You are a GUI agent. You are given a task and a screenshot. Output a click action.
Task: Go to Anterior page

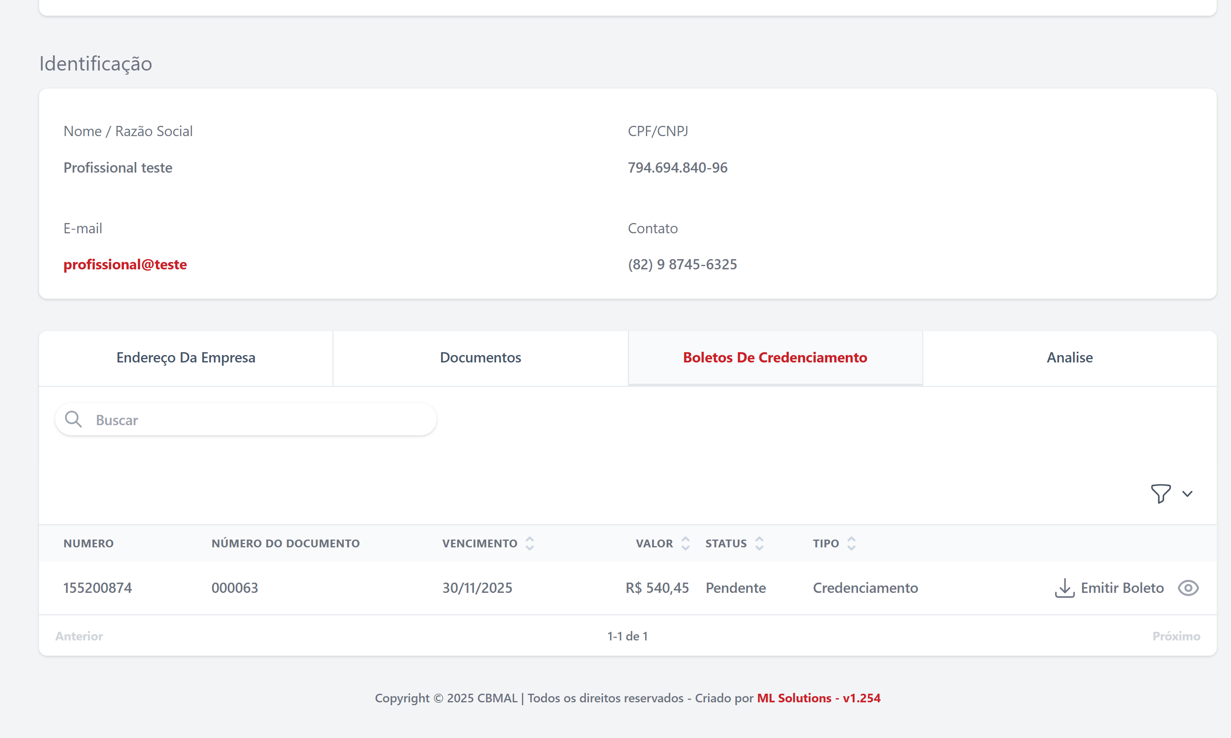pyautogui.click(x=79, y=636)
